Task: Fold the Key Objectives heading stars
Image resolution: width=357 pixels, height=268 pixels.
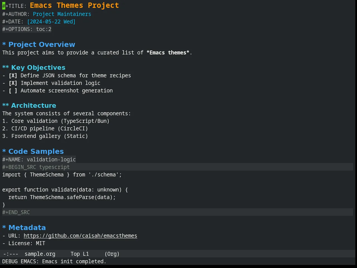Action: click(6, 68)
